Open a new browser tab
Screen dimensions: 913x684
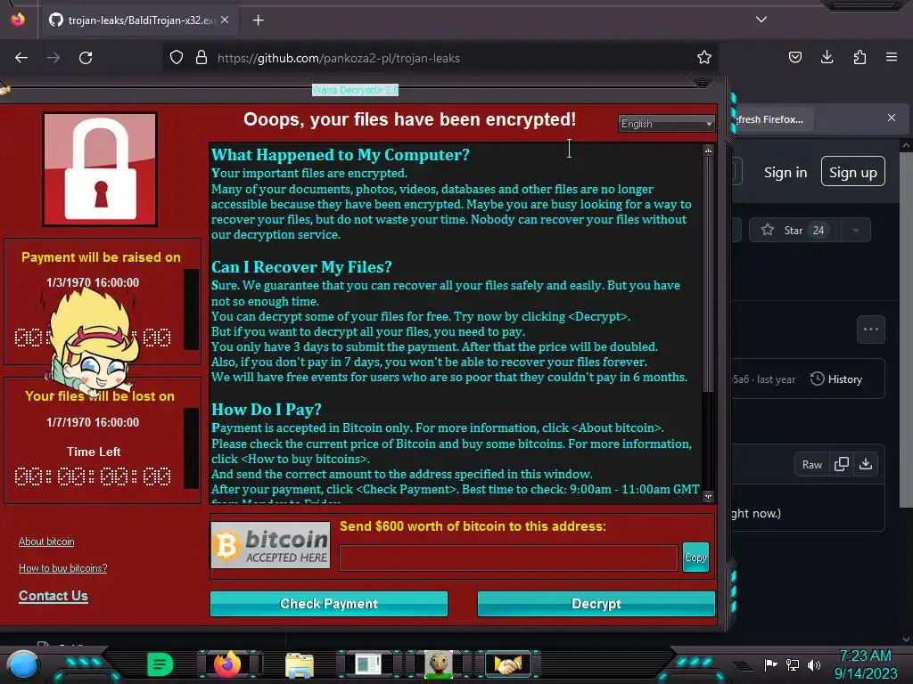pos(258,20)
